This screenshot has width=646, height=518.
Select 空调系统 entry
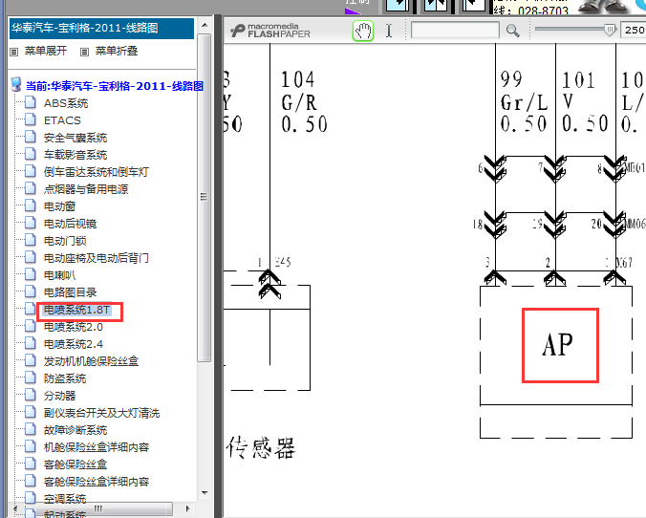pyautogui.click(x=65, y=499)
